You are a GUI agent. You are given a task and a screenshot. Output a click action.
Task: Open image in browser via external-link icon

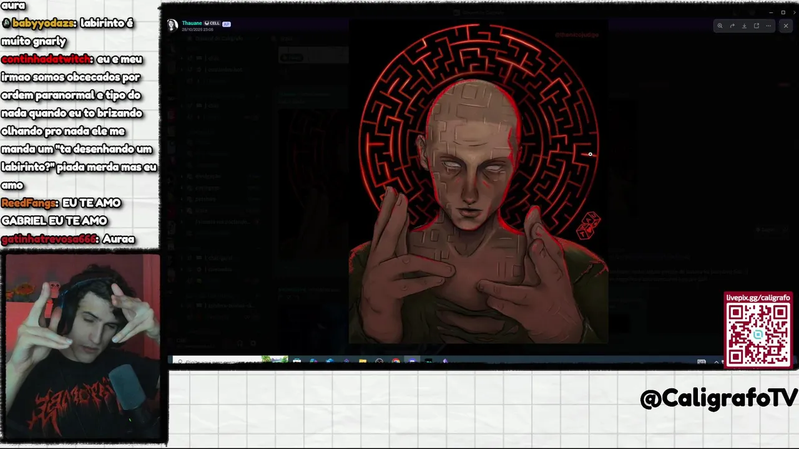point(756,26)
